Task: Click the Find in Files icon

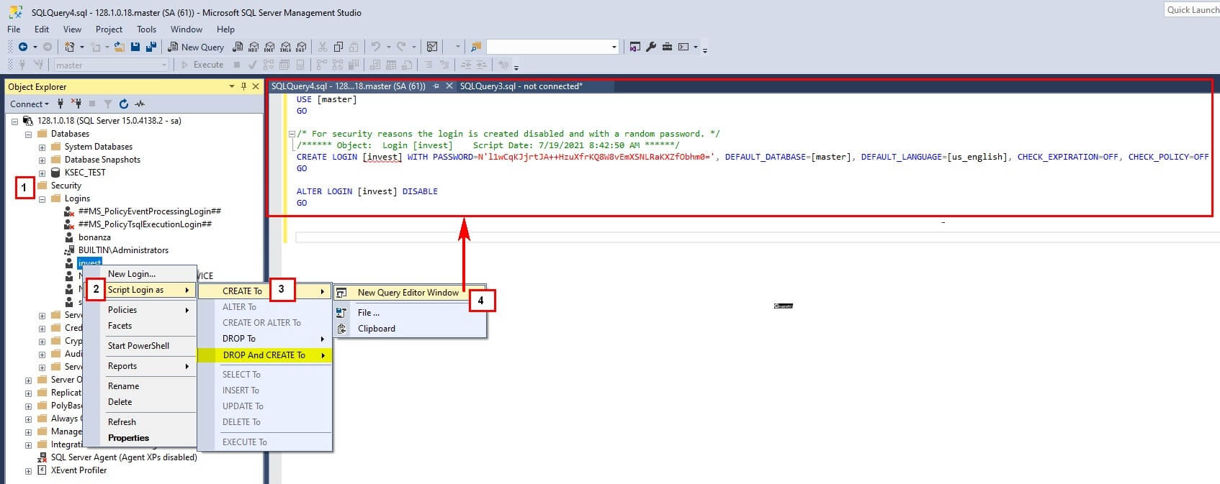Action: click(x=476, y=47)
